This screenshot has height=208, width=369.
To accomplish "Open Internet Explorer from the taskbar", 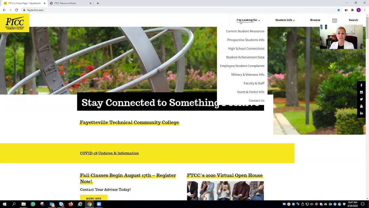I will [80, 204].
